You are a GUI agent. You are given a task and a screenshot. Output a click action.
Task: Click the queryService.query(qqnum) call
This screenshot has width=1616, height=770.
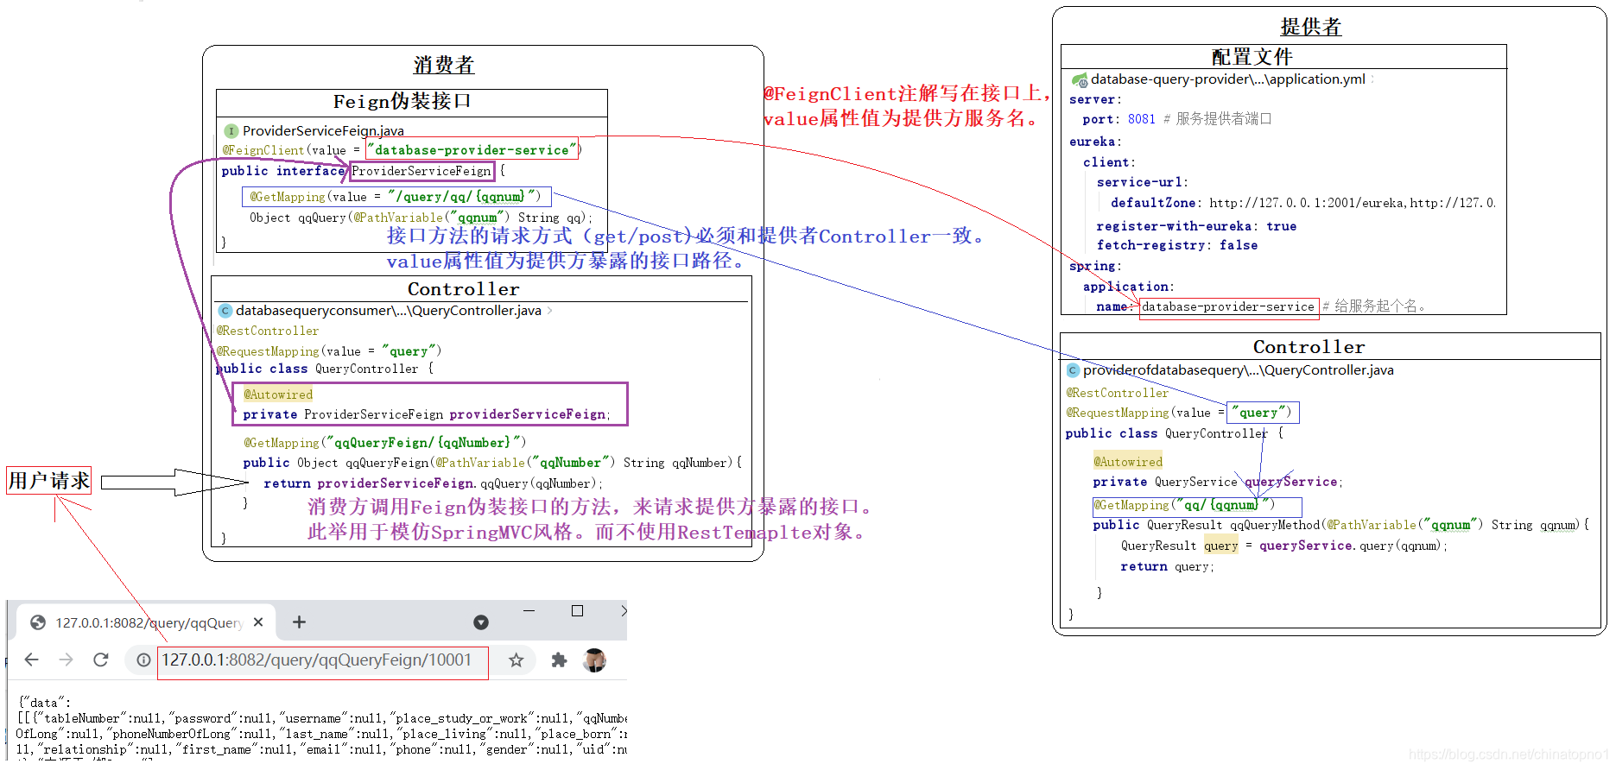pyautogui.click(x=1353, y=546)
